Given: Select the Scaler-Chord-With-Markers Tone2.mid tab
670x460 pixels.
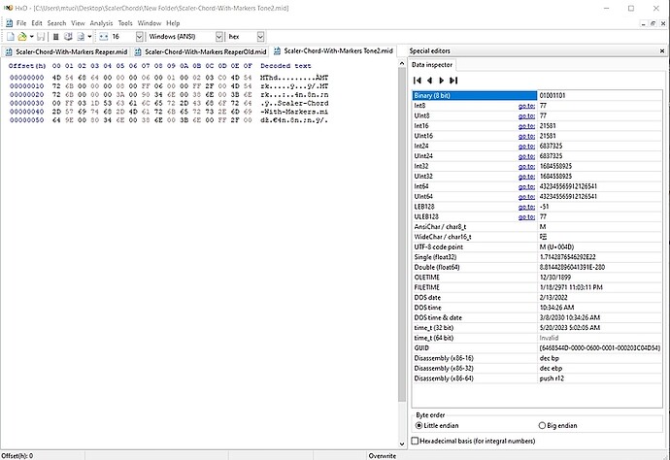Looking at the screenshot, I should pyautogui.click(x=333, y=50).
